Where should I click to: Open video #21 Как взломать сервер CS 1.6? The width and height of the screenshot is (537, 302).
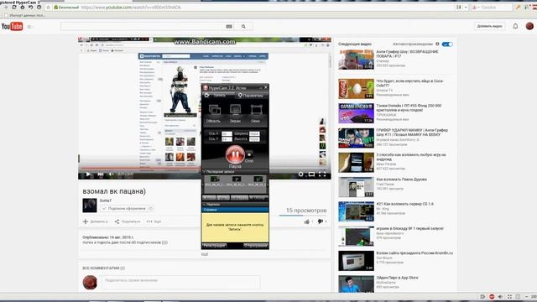pyautogui.click(x=404, y=204)
